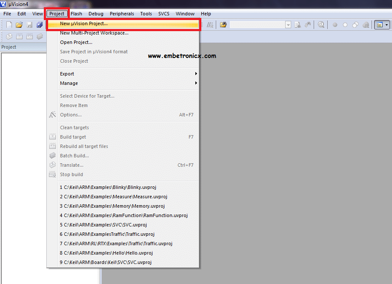The height and width of the screenshot is (284, 392).
Task: Click the Disable All Breakpoints icon
Action: [x=355, y=25]
